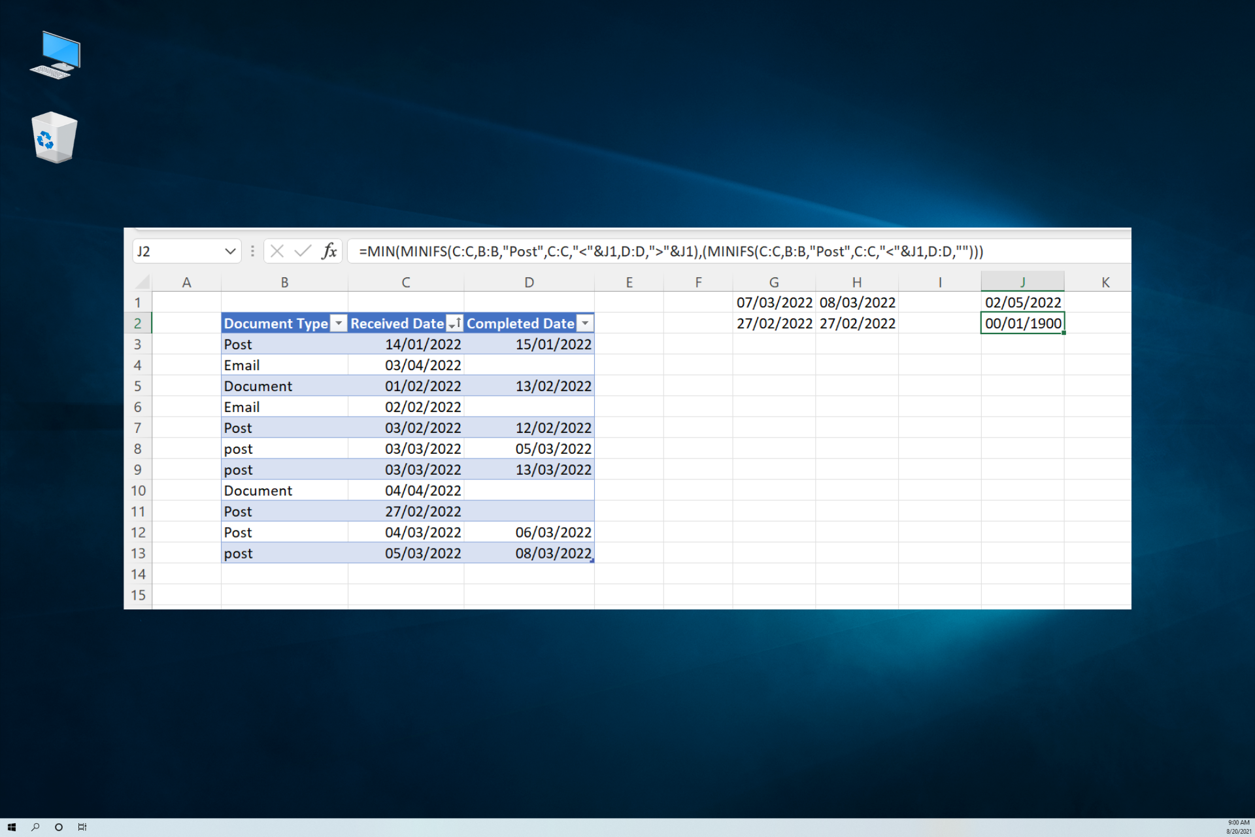Click completed date 13/03/2022

click(x=529, y=470)
